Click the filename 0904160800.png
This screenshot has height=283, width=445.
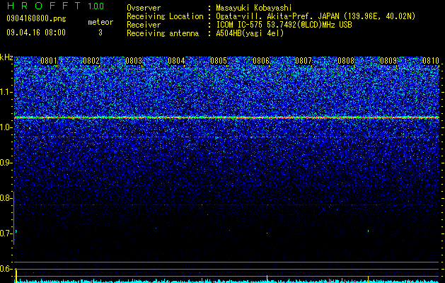coord(36,18)
